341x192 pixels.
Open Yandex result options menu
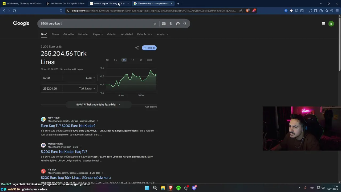[103, 173]
